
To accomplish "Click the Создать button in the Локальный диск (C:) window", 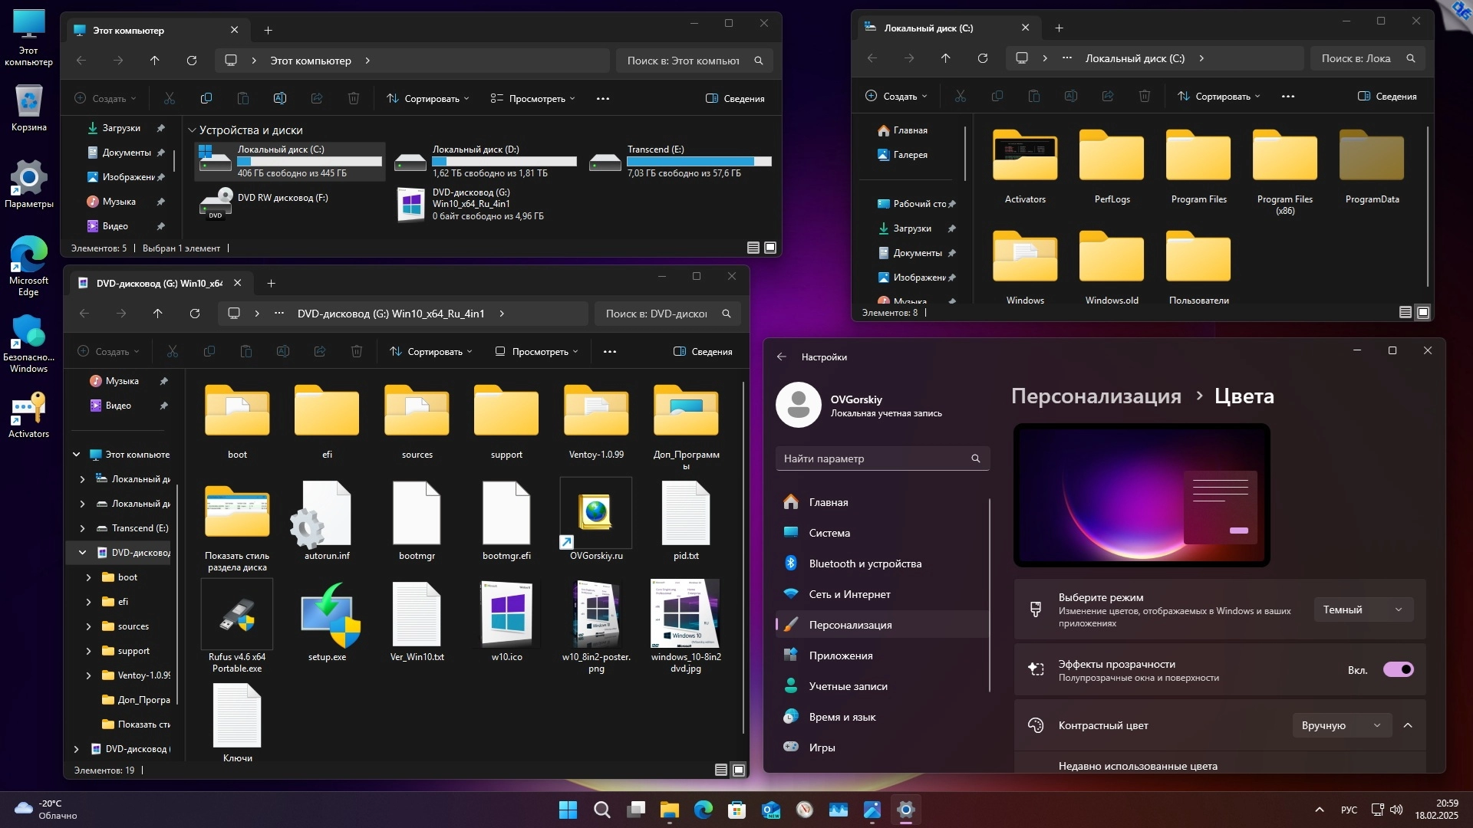I will point(895,97).
